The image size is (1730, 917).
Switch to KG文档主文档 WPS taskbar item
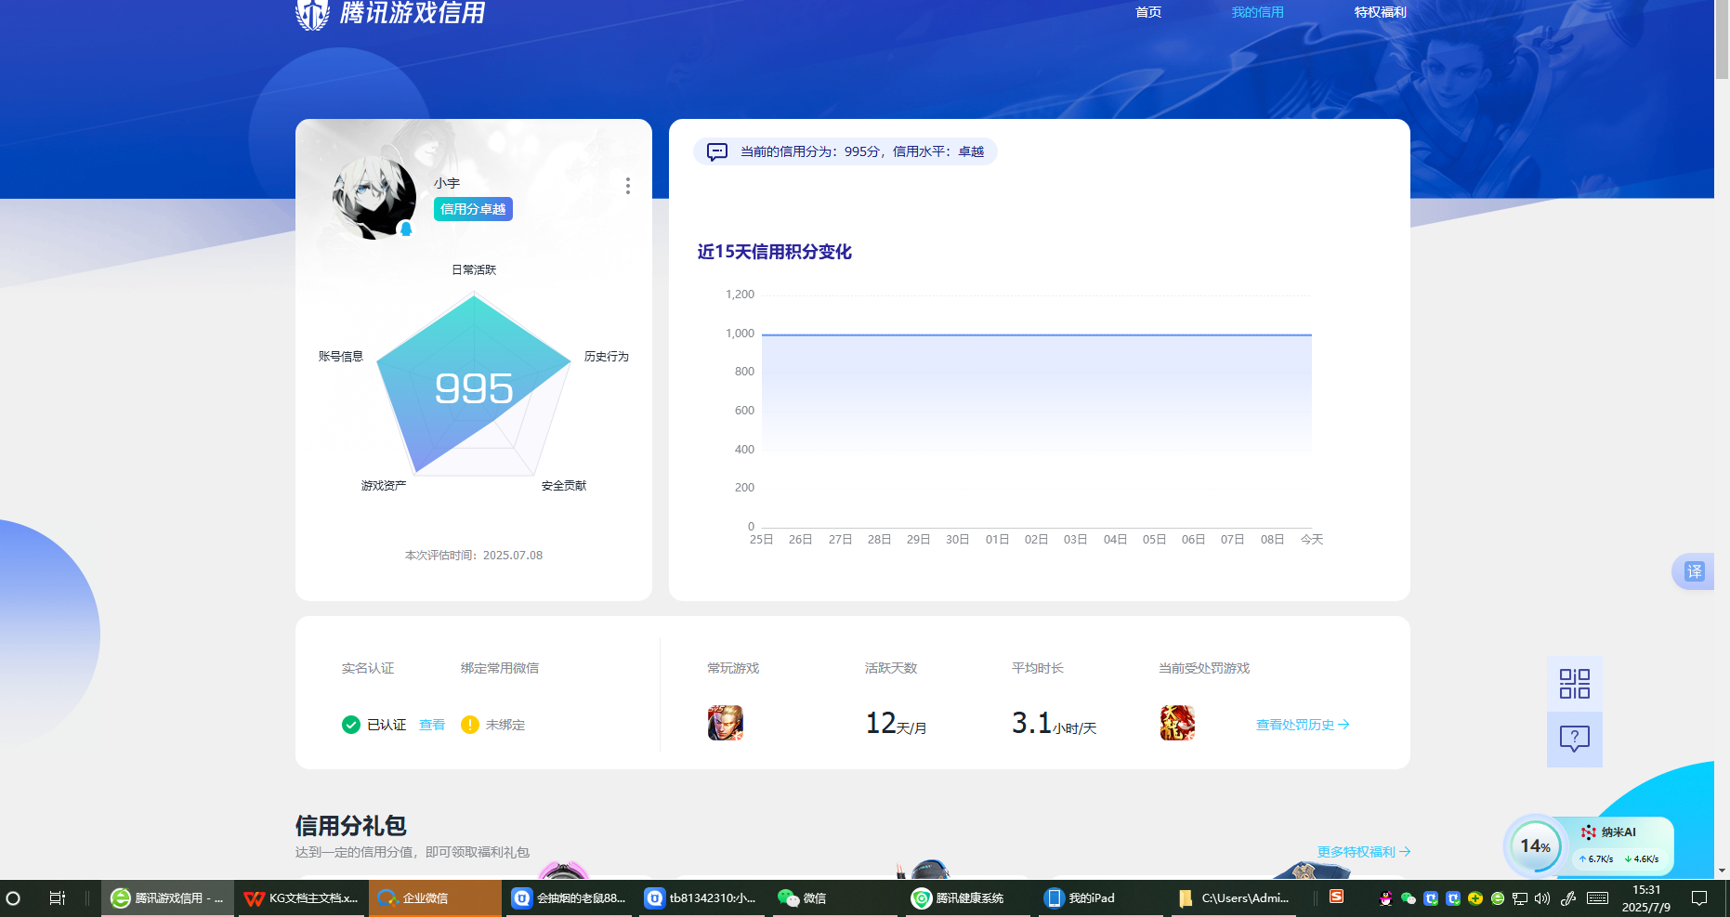(301, 898)
